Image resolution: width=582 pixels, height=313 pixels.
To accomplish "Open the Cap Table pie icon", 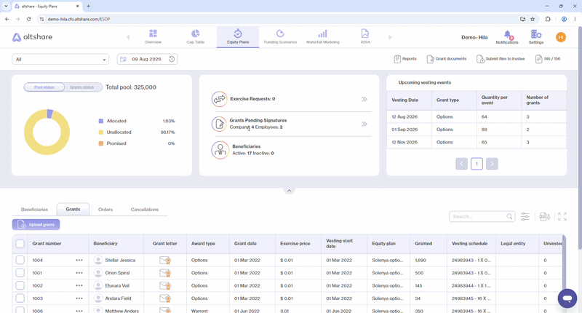I will click(195, 33).
